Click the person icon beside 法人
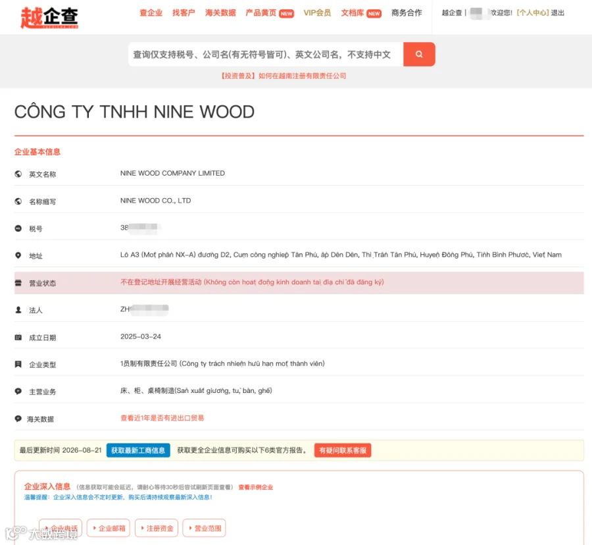Screen dimensions: 592x545 point(18,310)
